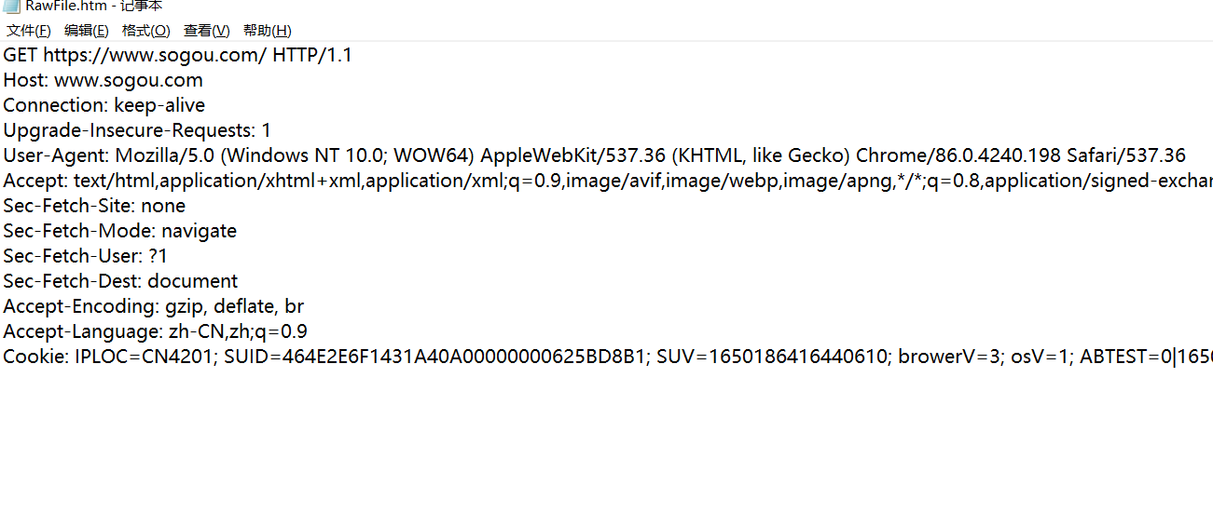Place cursor in the Host: www.sogou.com line

tap(103, 80)
